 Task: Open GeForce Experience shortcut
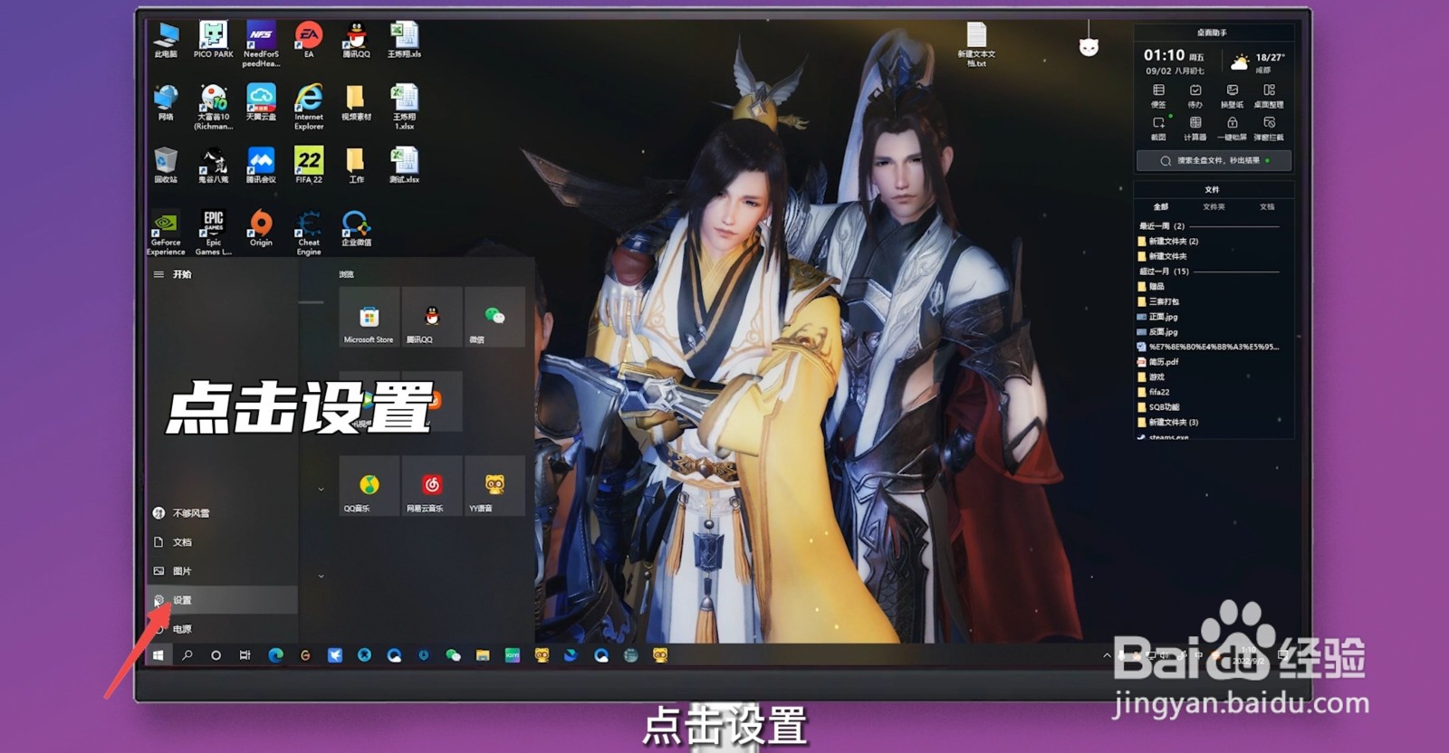[166, 233]
